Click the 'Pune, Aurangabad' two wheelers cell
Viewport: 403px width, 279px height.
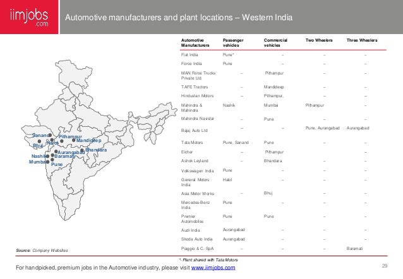point(322,128)
